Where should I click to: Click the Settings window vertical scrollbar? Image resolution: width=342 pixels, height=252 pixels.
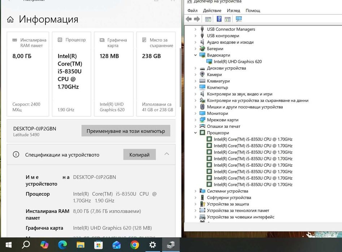tap(180, 77)
